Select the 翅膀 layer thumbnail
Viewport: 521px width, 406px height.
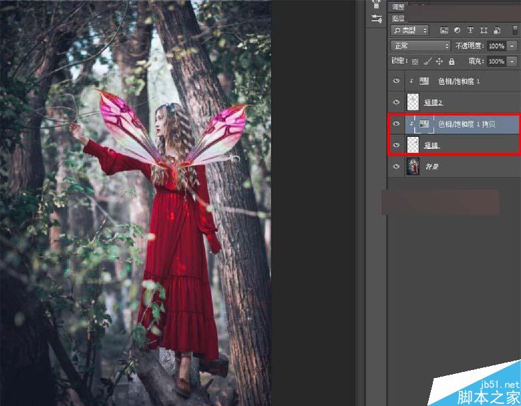point(413,145)
